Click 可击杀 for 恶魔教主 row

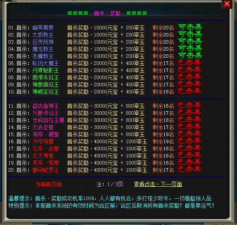coord(190,56)
